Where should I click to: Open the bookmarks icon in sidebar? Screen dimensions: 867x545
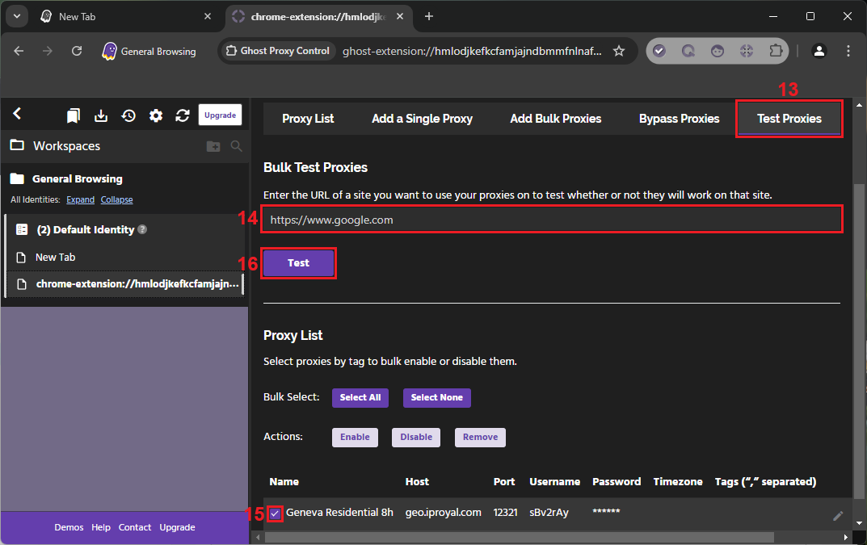(73, 115)
